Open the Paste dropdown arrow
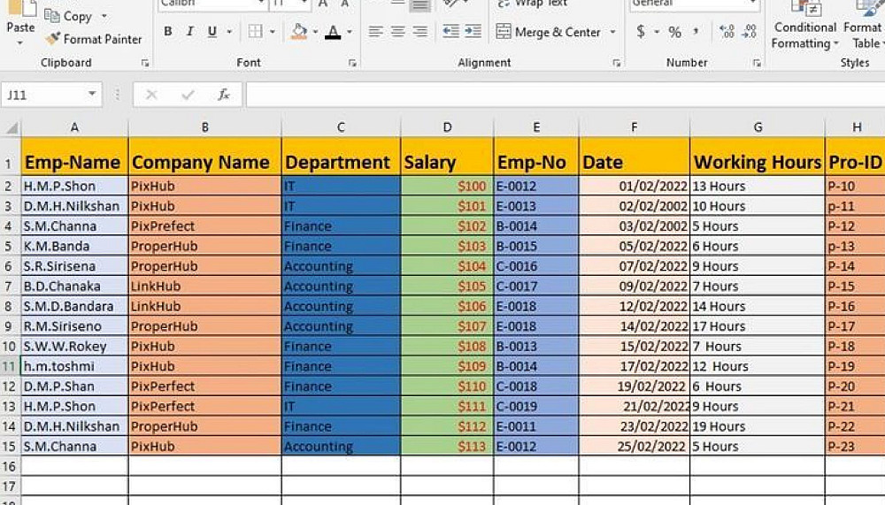Screen dimensions: 885x505 (x=20, y=42)
